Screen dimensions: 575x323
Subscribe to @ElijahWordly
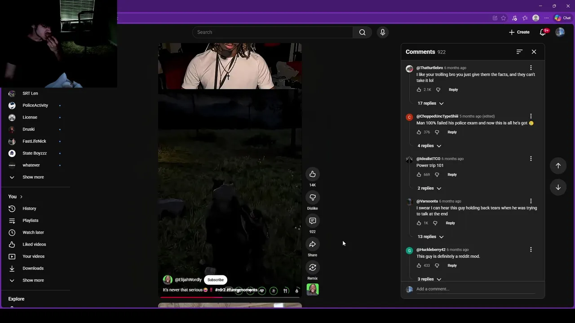click(216, 280)
